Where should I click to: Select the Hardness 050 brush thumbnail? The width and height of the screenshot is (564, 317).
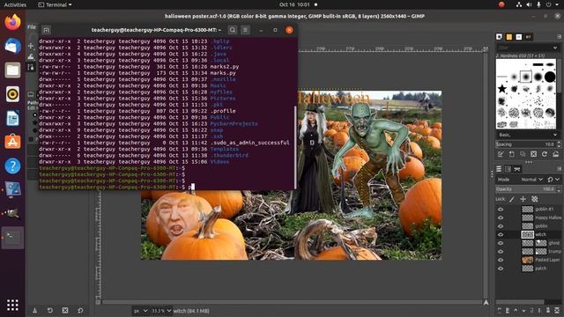click(x=526, y=77)
